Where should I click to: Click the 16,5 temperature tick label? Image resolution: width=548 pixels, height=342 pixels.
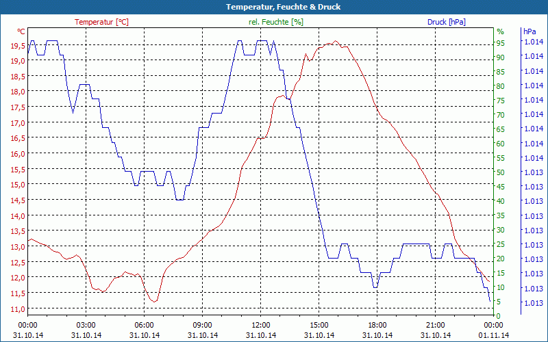click(18, 139)
